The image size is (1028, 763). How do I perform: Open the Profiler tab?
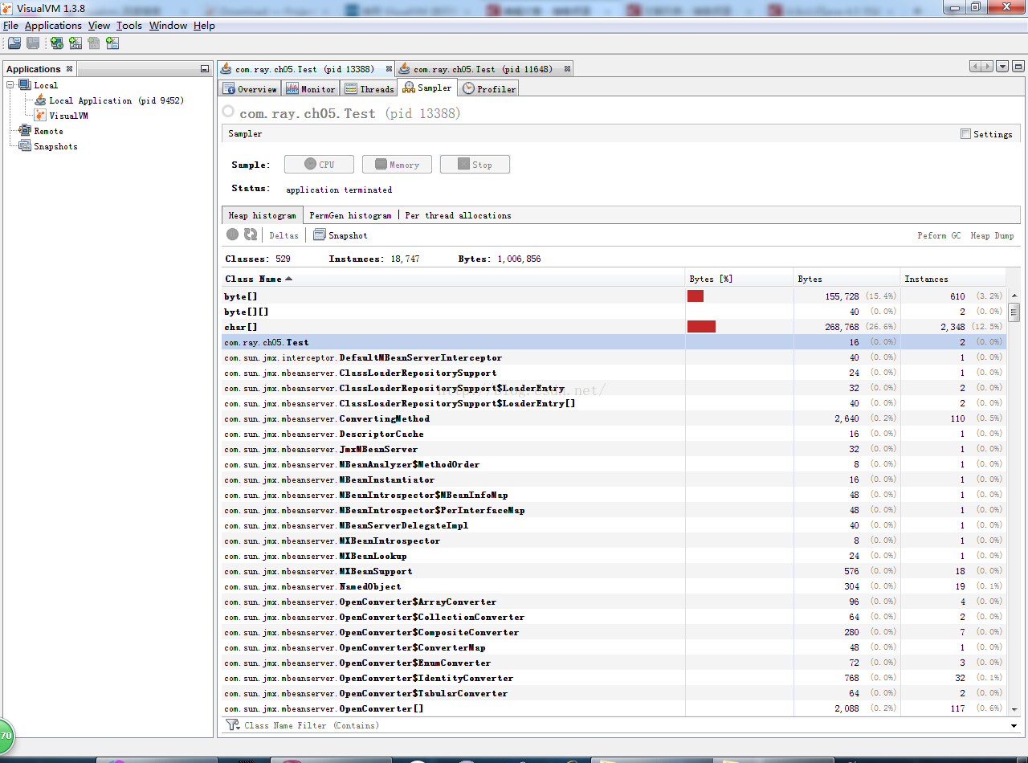tap(489, 89)
